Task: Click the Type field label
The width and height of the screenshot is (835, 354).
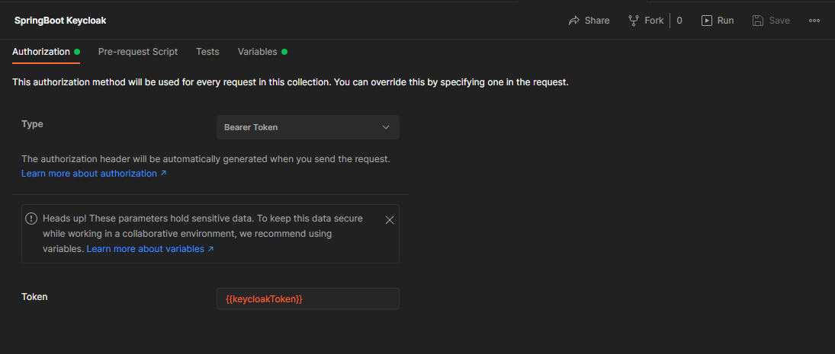Action: point(32,124)
